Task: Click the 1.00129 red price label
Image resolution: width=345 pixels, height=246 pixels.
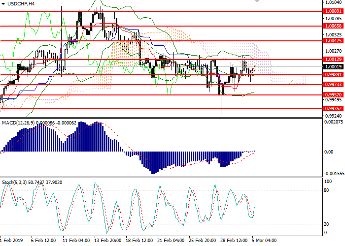Action: tap(331, 60)
